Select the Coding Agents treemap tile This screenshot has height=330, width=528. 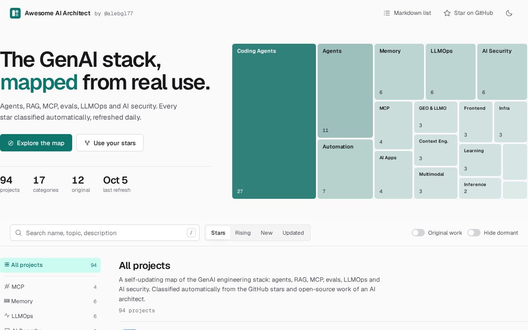[274, 121]
